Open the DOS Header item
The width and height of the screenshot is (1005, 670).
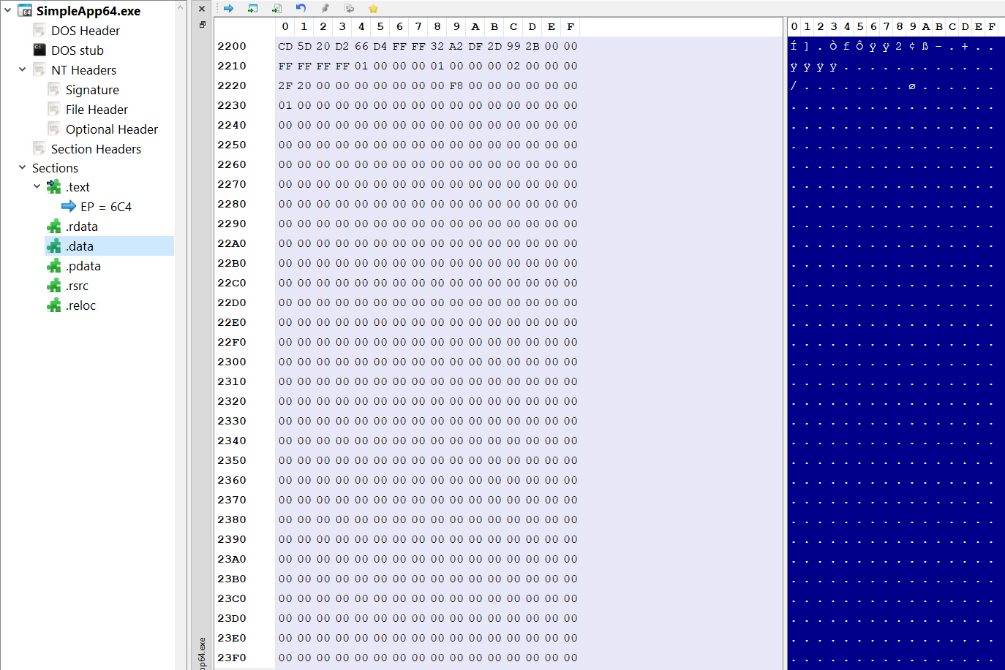85,31
